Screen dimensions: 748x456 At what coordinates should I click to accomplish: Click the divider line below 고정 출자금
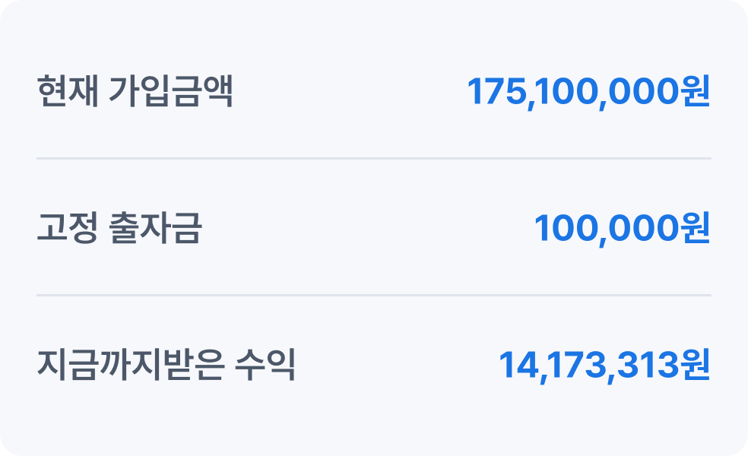(374, 295)
